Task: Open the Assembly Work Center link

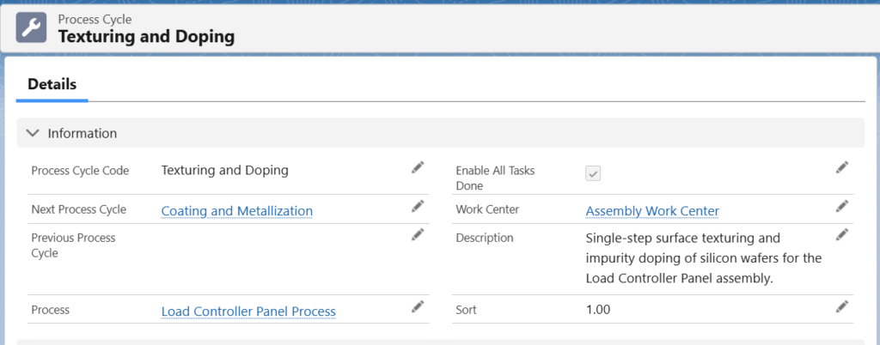Action: point(651,211)
